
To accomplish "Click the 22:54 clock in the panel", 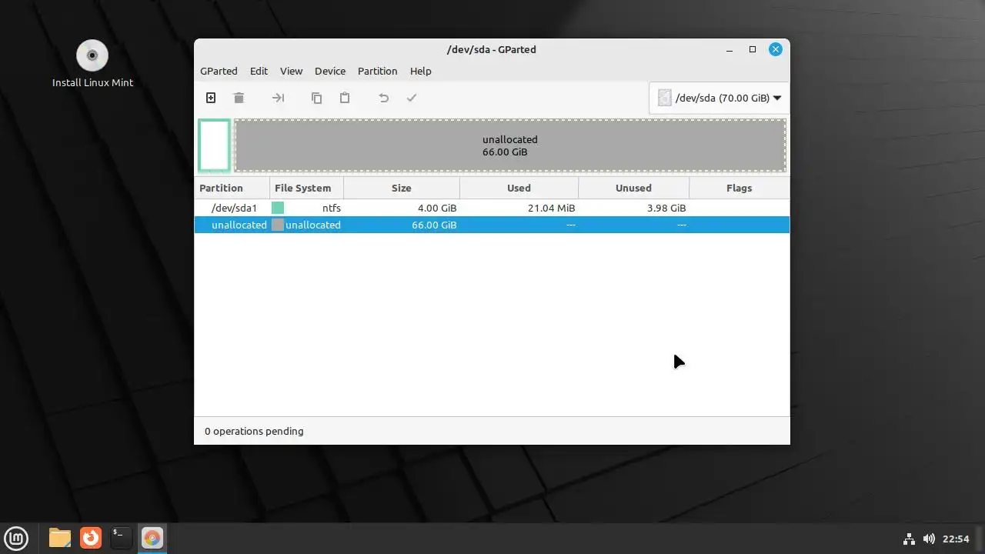I will point(956,539).
